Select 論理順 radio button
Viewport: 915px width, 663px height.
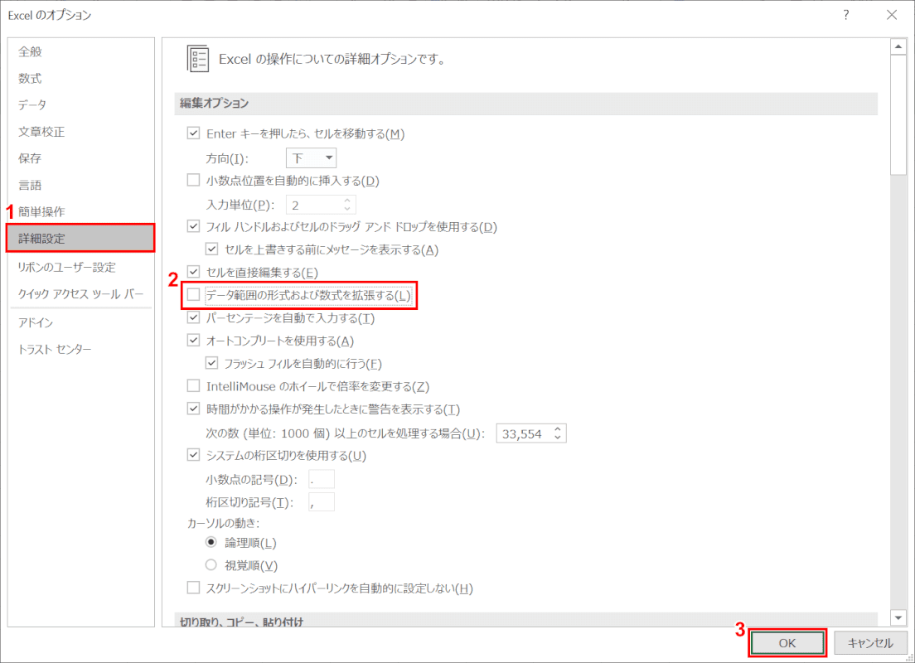(x=211, y=542)
